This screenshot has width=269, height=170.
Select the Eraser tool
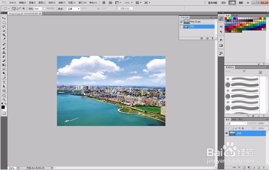pyautogui.click(x=4, y=61)
